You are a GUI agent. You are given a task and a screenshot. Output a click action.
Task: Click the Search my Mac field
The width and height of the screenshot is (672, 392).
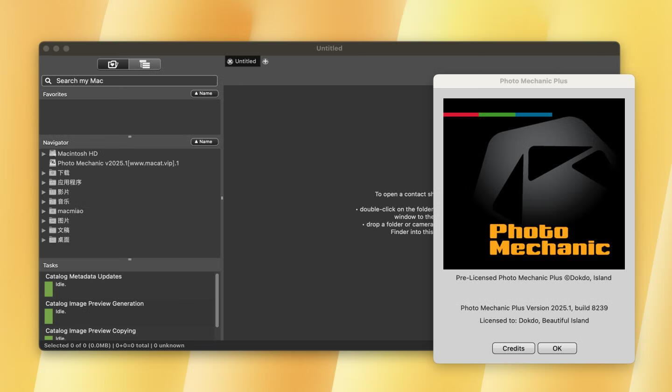point(130,81)
